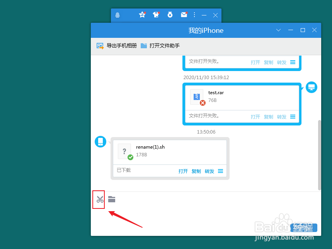Open the send file folder icon

coord(112,199)
